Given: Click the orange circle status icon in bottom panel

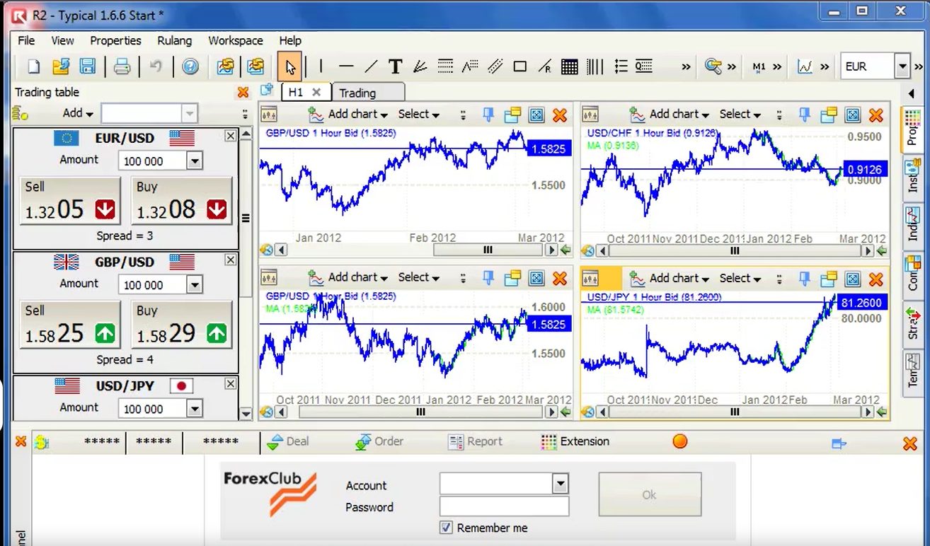Looking at the screenshot, I should (679, 441).
